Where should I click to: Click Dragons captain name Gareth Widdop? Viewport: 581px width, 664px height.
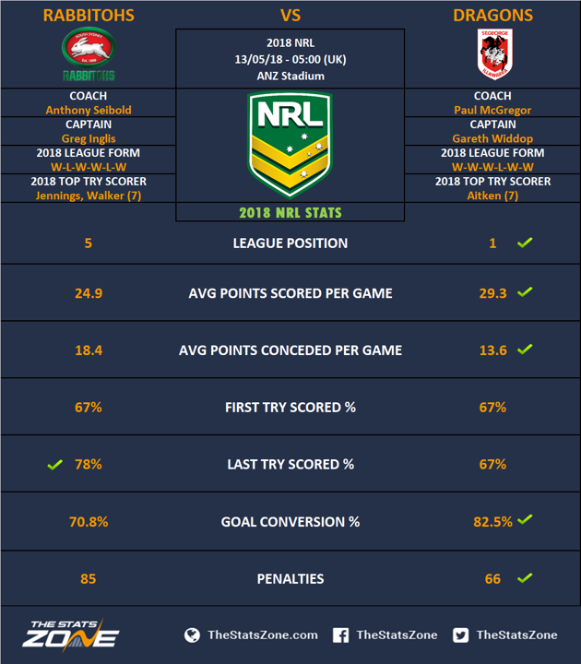pyautogui.click(x=492, y=138)
